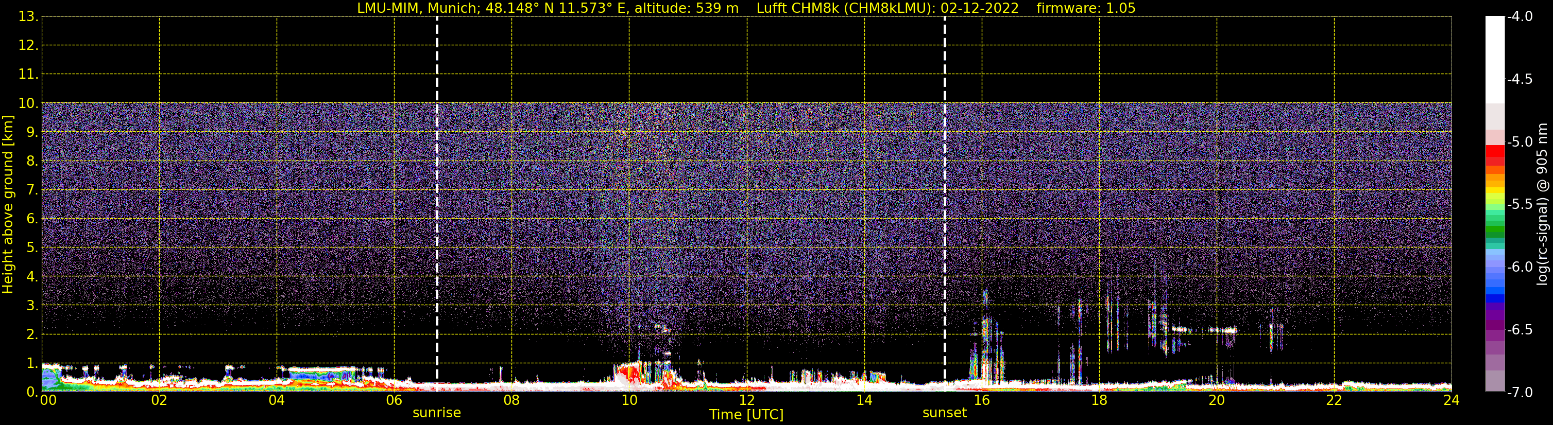Click the "10." height axis tick label
1553x425 pixels.
click(x=28, y=103)
